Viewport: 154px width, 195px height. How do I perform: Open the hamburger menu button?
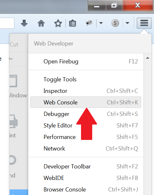(144, 23)
